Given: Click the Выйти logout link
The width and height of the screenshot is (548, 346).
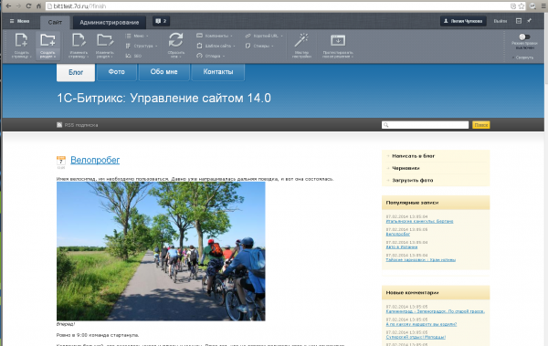Looking at the screenshot, I should point(501,21).
